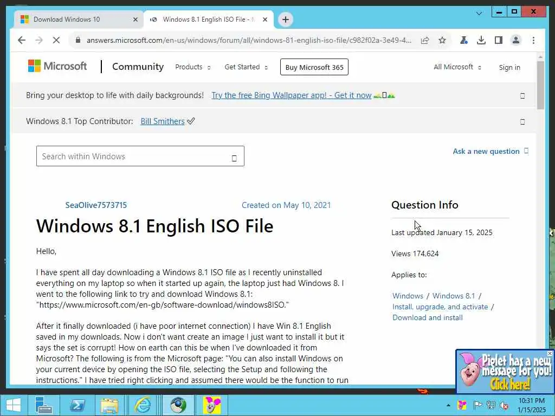
Task: Open SeaOlive7573715 user profile
Action: [x=96, y=205]
